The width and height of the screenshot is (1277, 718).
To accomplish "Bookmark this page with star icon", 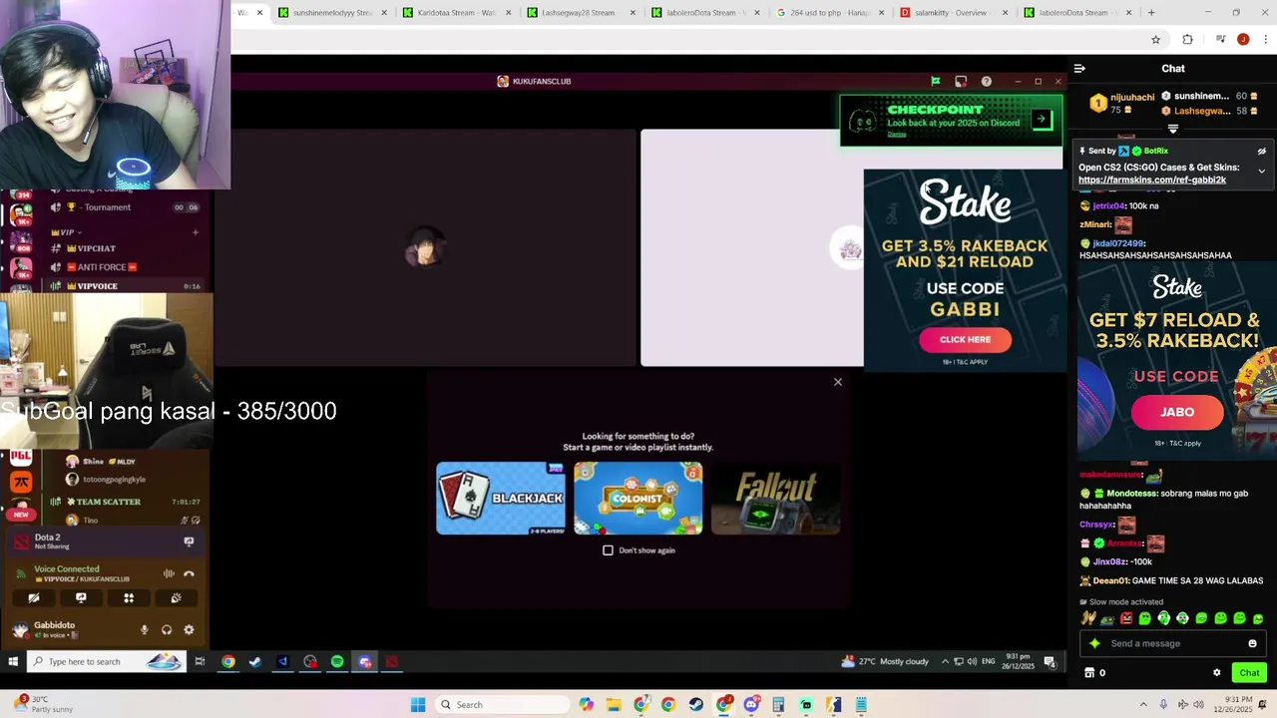I will 1155,40.
